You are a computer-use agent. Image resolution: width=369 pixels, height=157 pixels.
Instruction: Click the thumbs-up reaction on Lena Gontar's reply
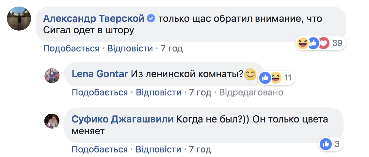[265, 78]
